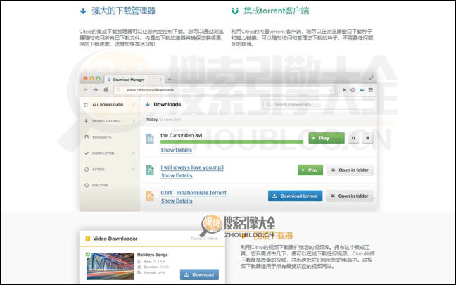Select the Download Manager tab
Viewport: 456px width, 285px height.
[x=134, y=80]
